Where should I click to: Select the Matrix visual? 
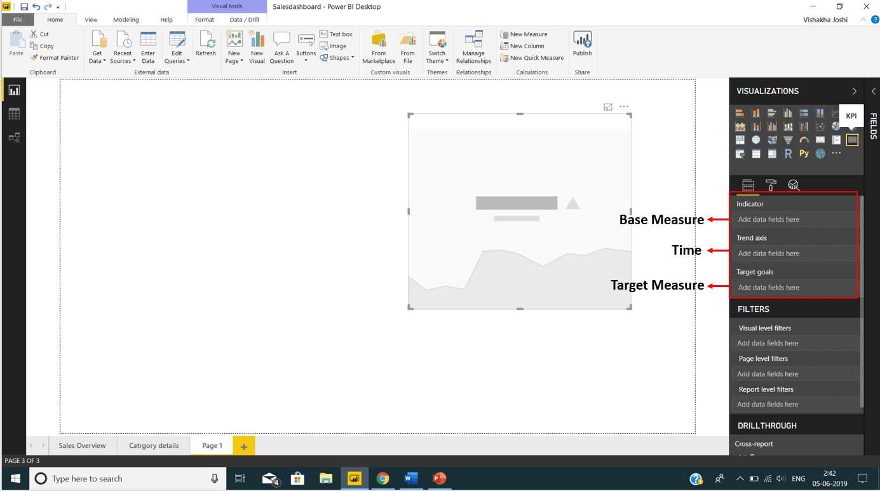point(772,153)
